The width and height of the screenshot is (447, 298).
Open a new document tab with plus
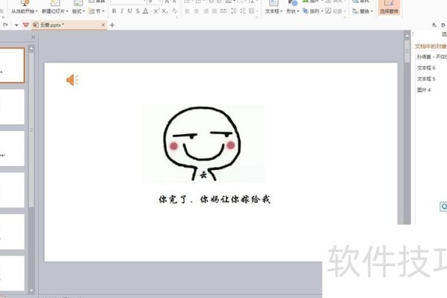tap(112, 25)
